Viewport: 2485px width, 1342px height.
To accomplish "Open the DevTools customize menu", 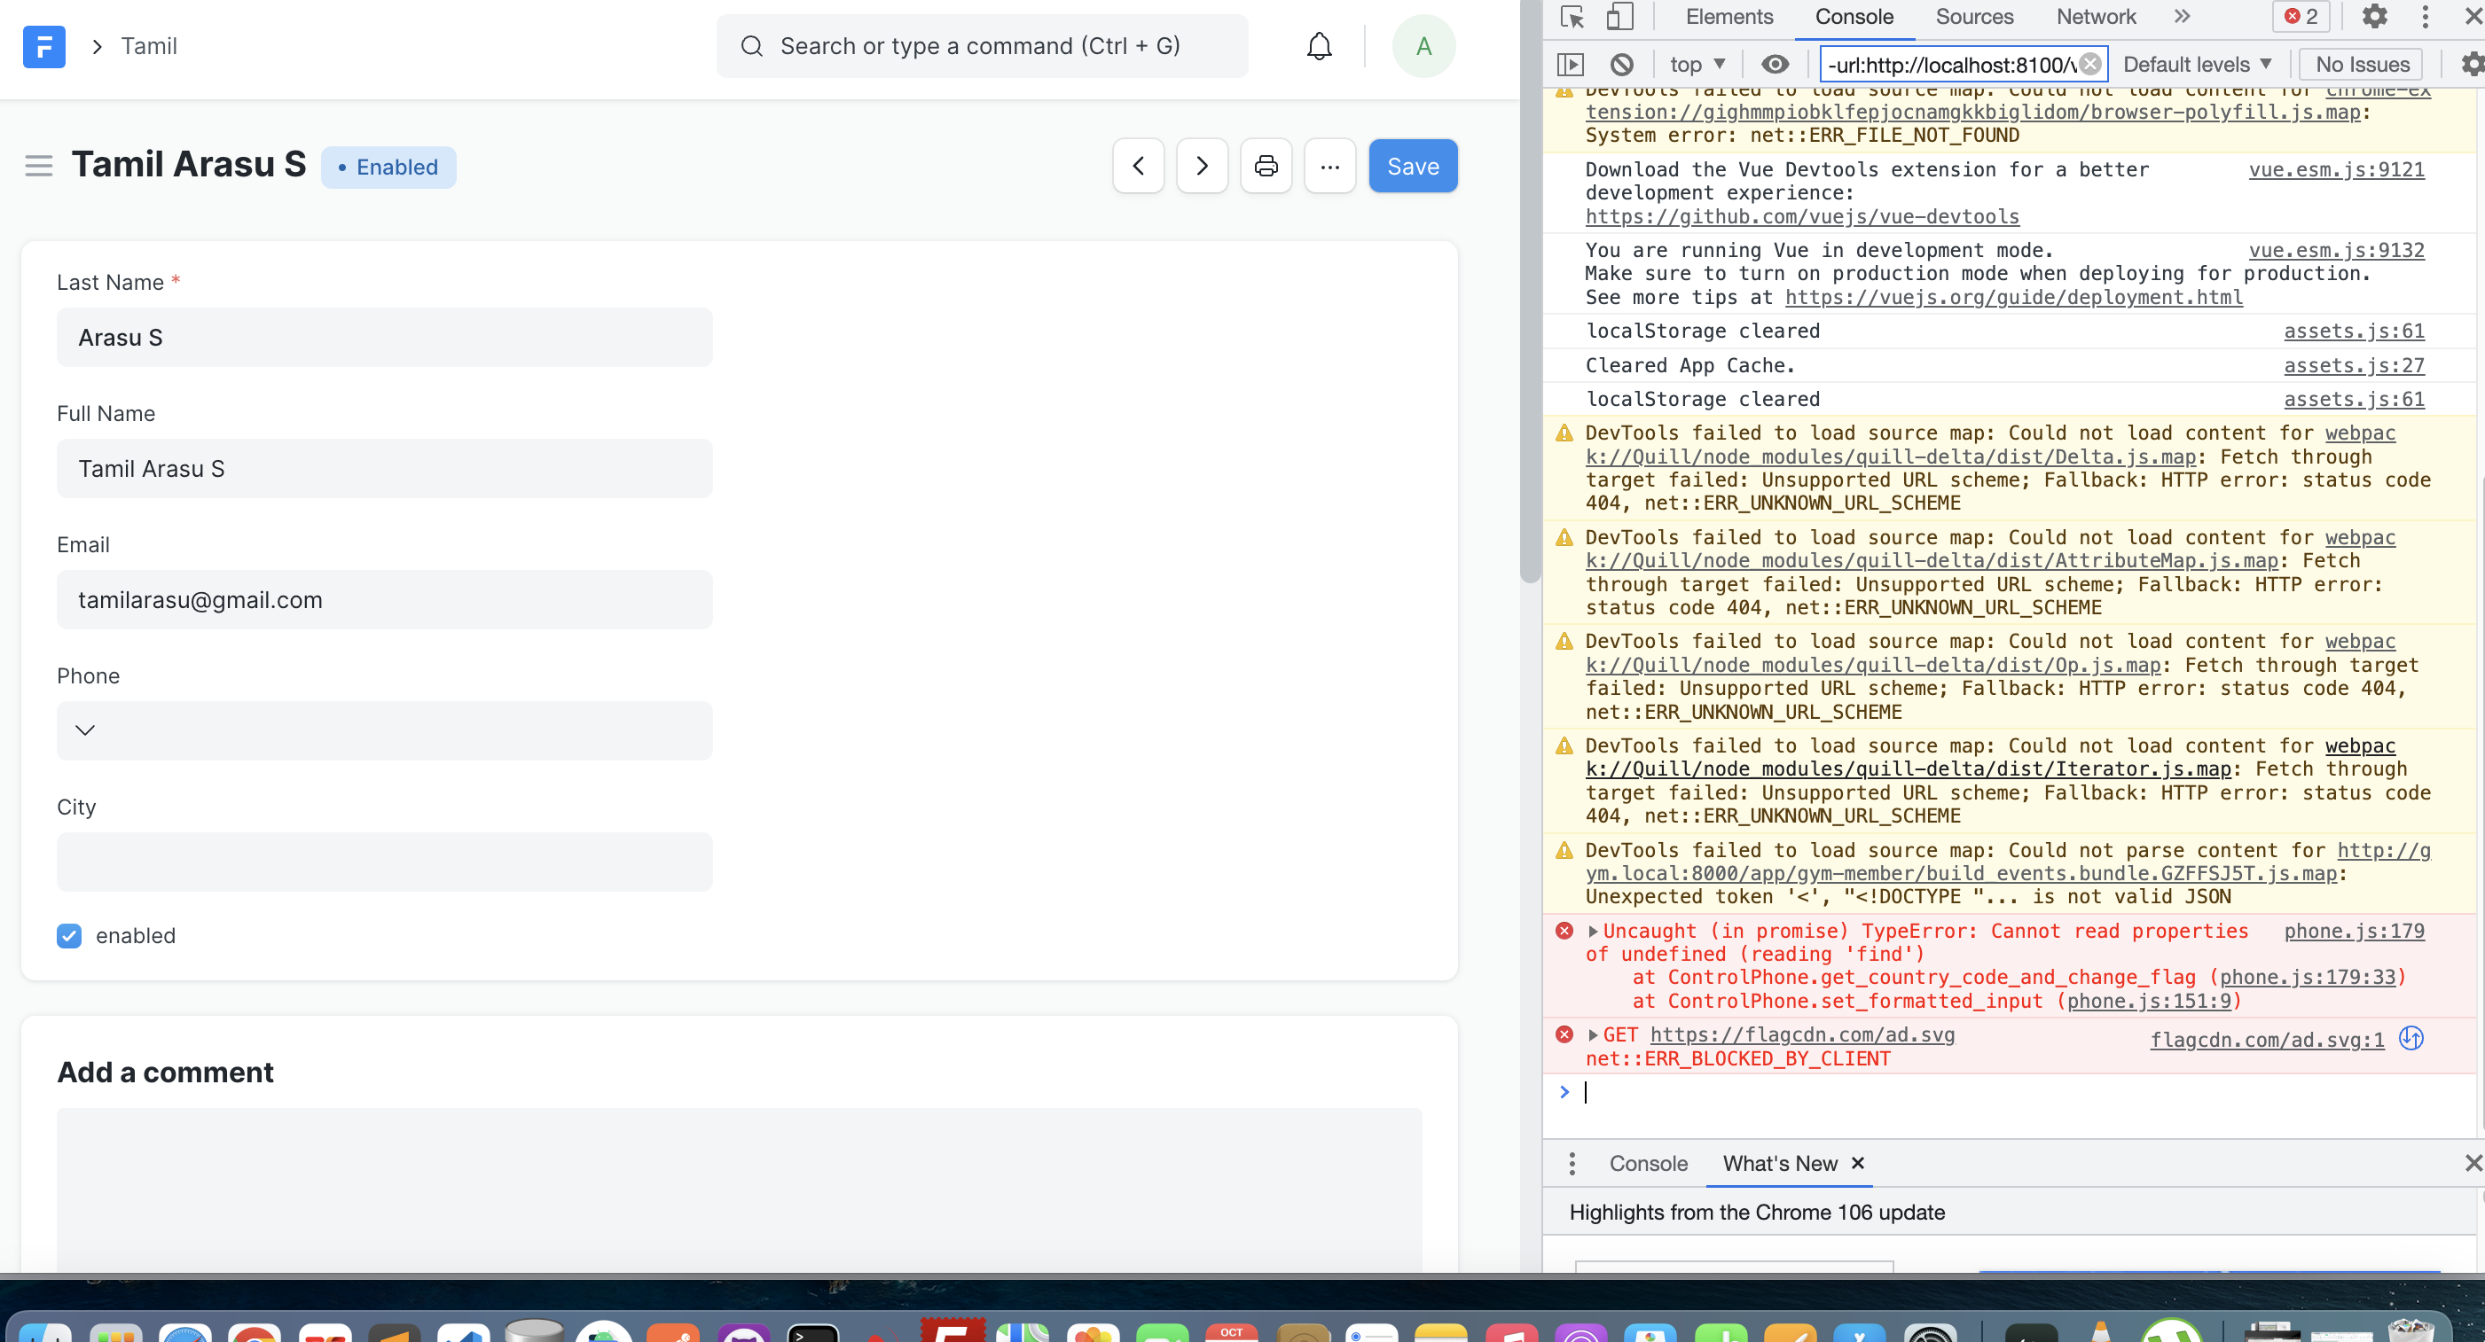I will click(2426, 16).
